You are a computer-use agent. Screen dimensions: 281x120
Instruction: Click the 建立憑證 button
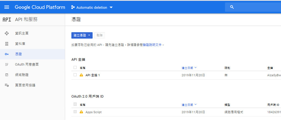82,35
